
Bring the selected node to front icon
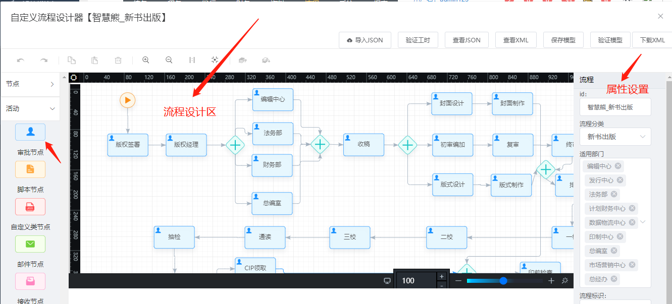(242, 60)
